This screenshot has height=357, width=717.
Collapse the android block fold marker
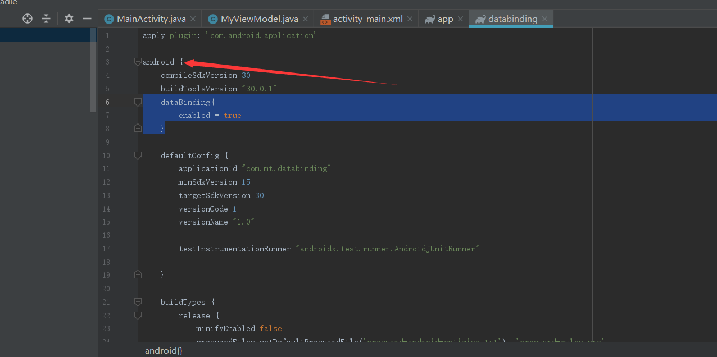click(138, 62)
